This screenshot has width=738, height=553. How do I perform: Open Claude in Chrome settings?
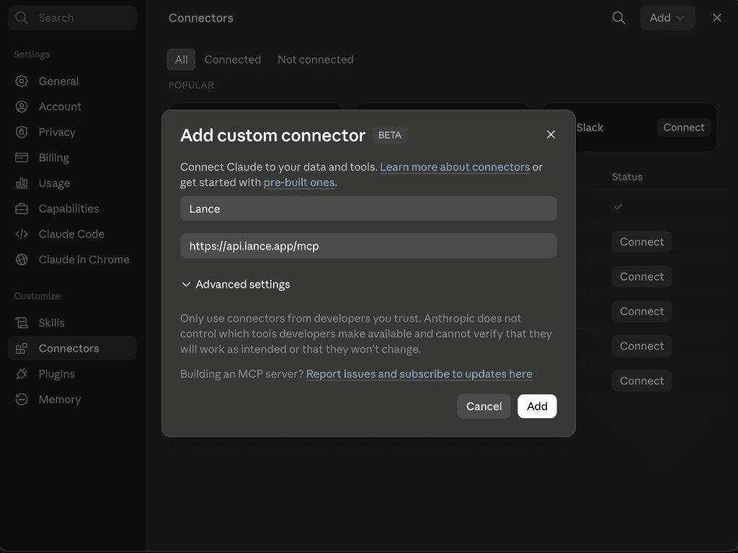point(72,260)
